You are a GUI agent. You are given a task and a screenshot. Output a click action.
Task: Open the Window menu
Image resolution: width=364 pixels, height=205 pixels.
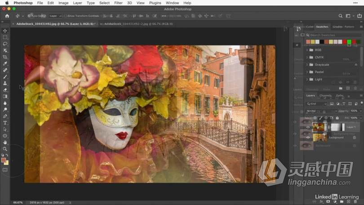pos(172,3)
